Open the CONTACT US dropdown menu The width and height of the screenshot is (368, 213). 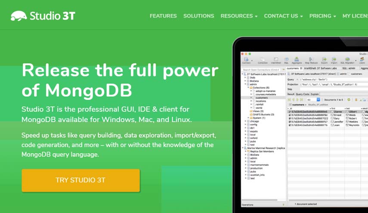(283, 16)
